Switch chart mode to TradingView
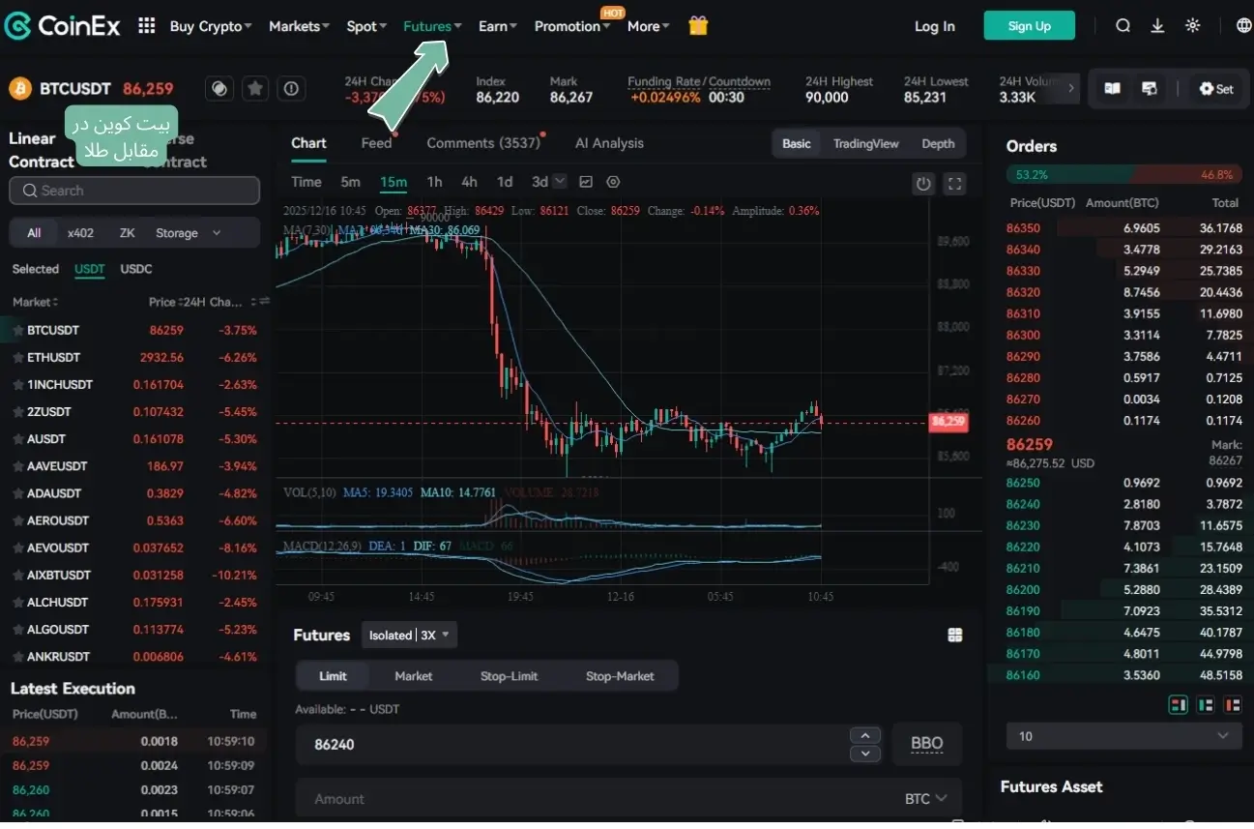The image size is (1254, 829). 866,144
